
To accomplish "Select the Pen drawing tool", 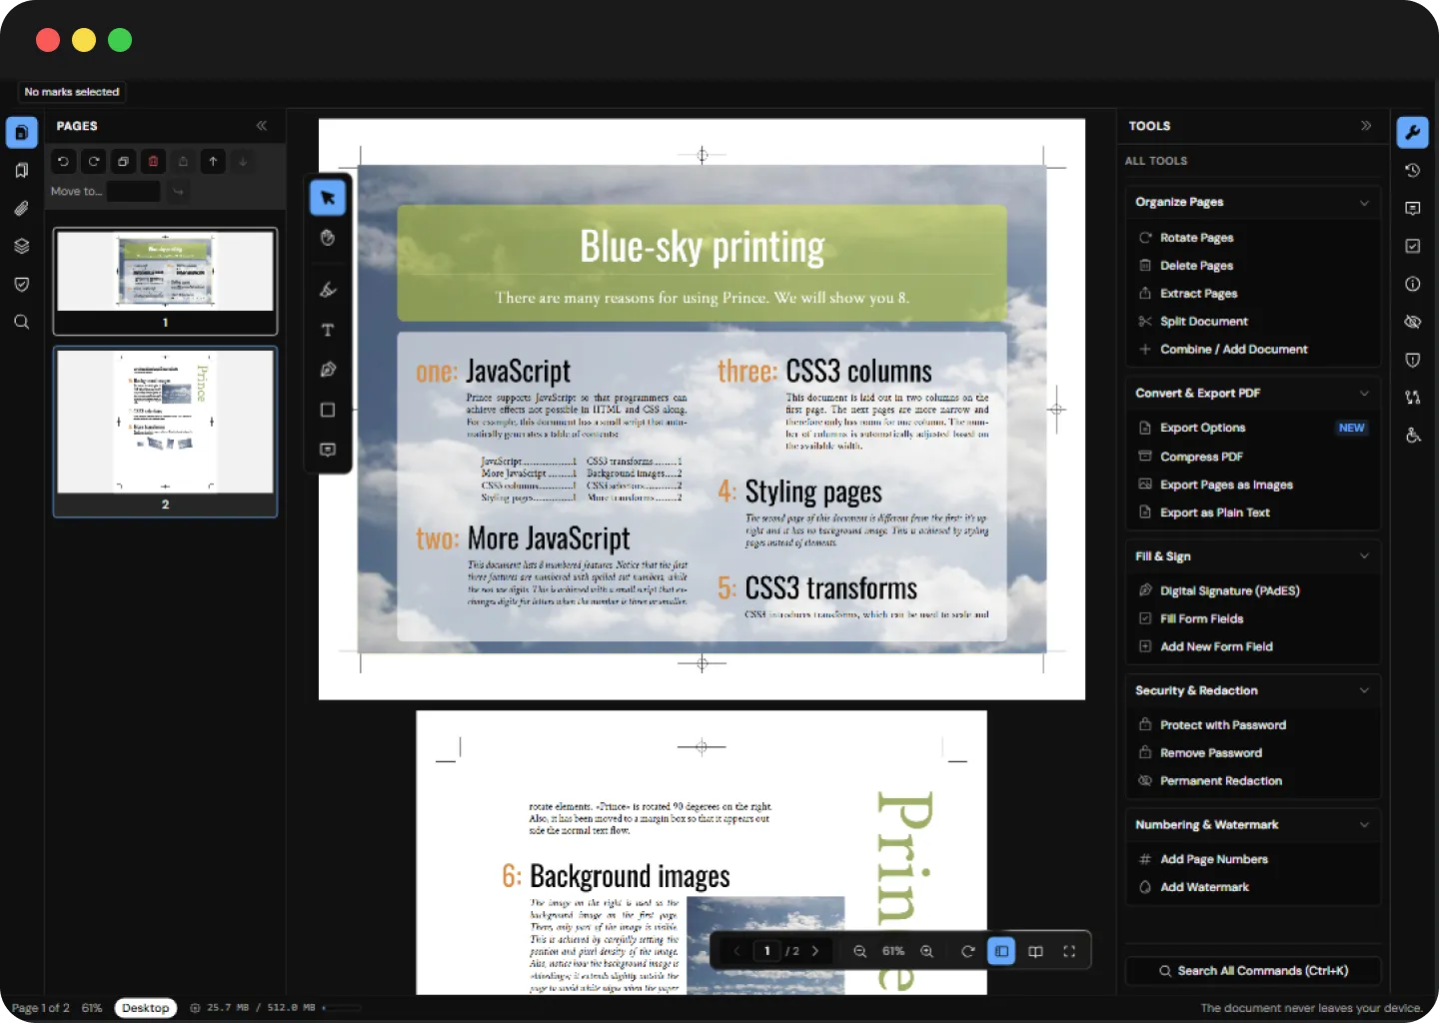I will click(x=328, y=370).
